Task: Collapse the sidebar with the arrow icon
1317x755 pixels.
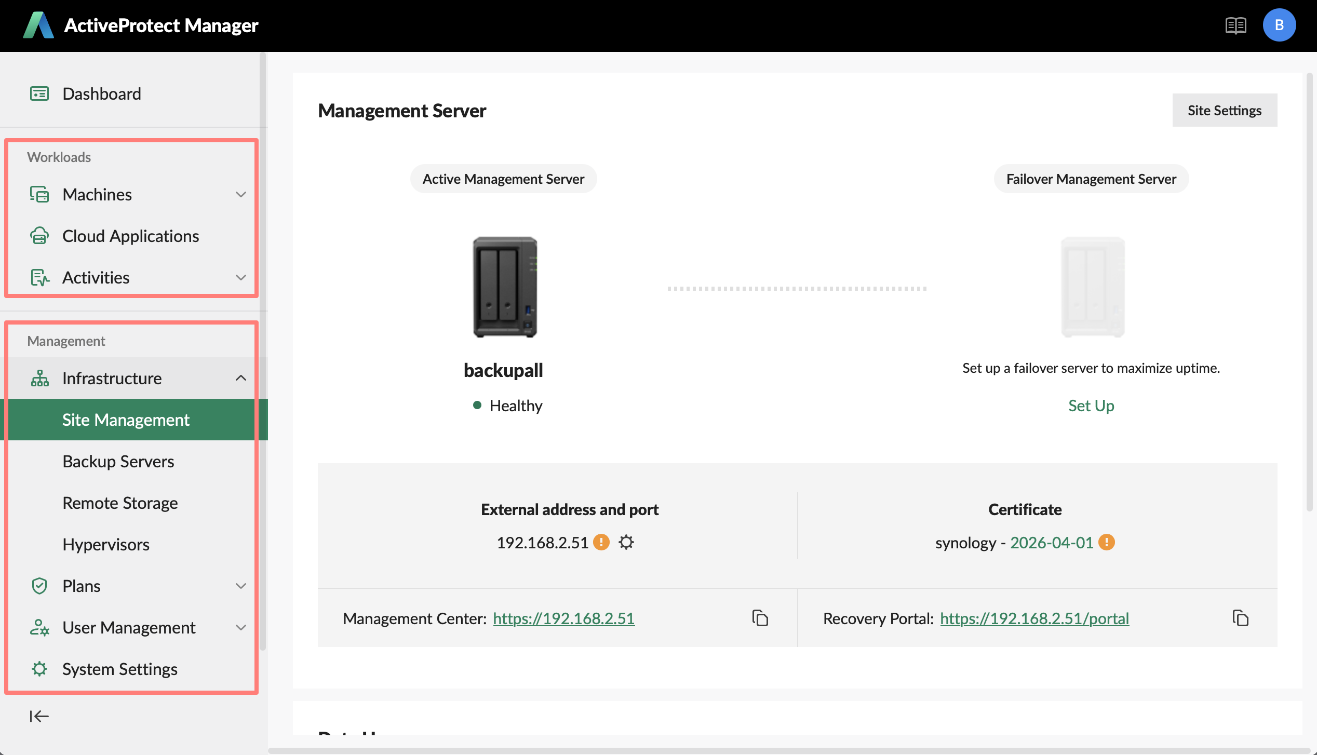Action: tap(39, 717)
